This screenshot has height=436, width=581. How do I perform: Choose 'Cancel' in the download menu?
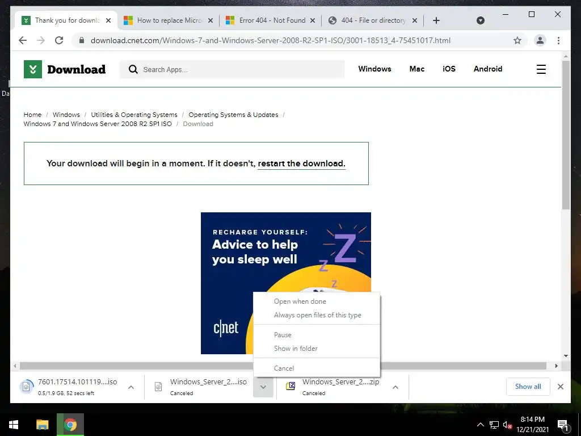[x=317, y=368]
